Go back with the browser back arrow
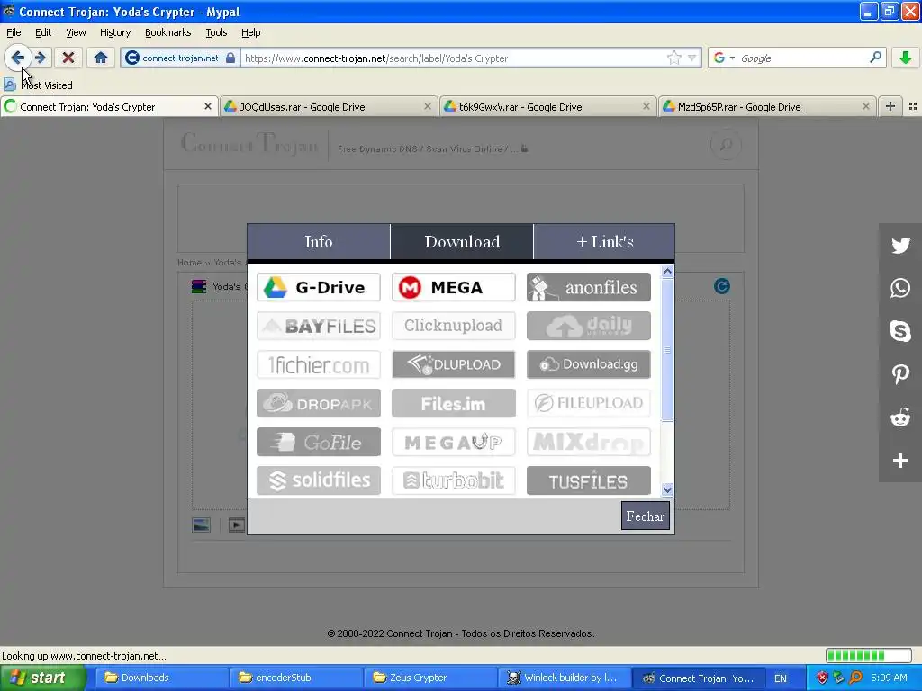The image size is (922, 691). point(18,58)
